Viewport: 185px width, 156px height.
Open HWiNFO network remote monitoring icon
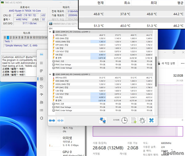coord(103,120)
